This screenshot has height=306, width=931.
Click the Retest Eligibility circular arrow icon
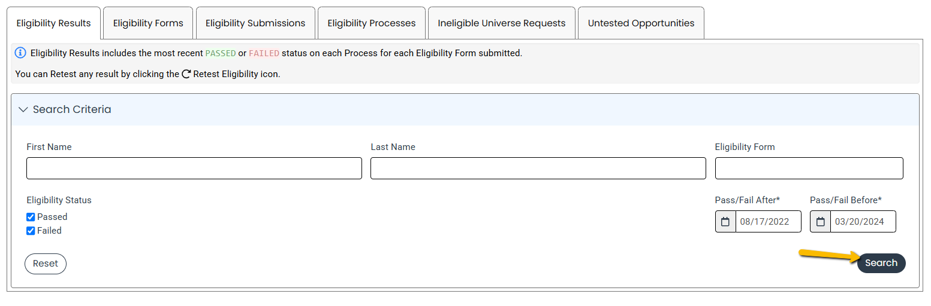coord(186,74)
